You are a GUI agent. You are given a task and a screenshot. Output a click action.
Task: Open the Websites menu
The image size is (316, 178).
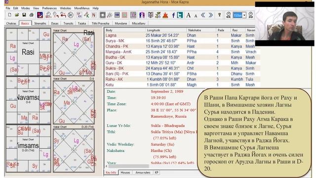(66, 8)
